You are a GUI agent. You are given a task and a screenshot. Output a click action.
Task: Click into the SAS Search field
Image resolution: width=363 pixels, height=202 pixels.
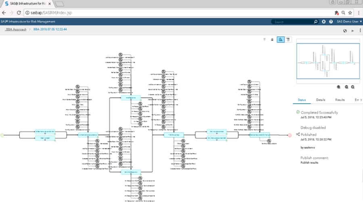pos(293,22)
